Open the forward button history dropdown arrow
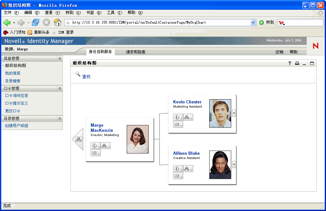 click(x=28, y=23)
